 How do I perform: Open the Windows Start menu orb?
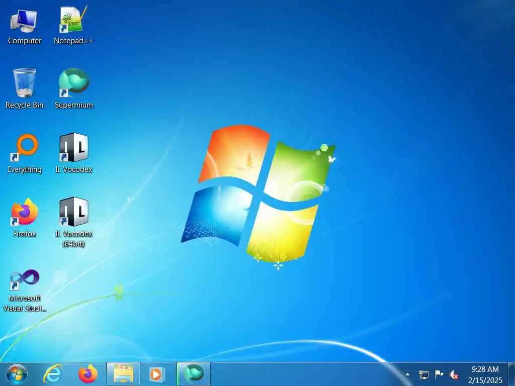coord(17,374)
